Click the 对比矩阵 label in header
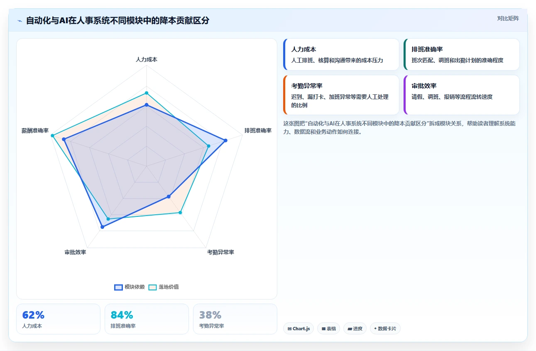Image resolution: width=536 pixels, height=351 pixels. point(508,18)
